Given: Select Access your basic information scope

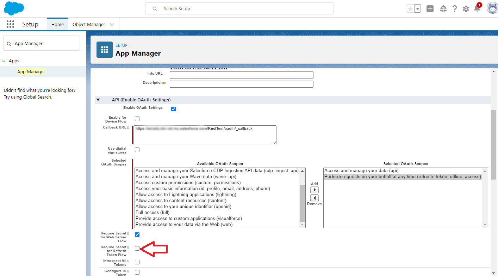Looking at the screenshot, I should pyautogui.click(x=203, y=188).
